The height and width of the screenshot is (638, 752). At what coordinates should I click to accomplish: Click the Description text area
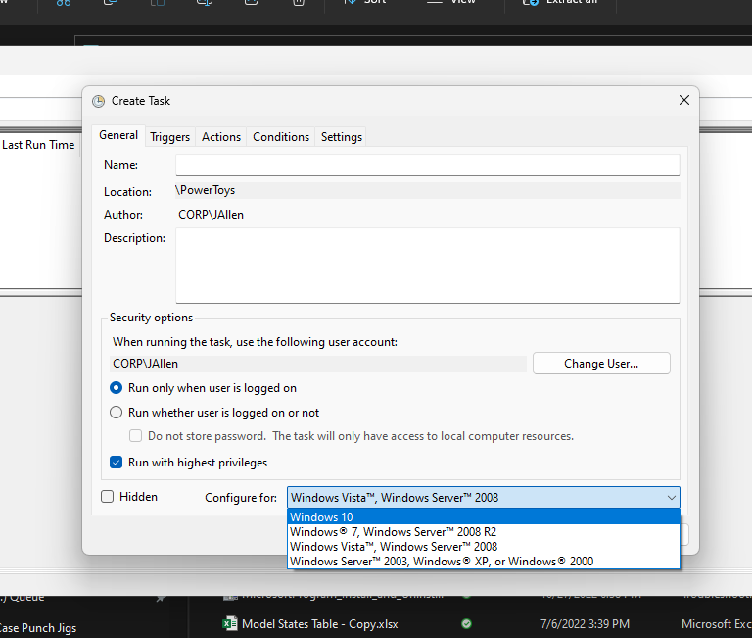tap(427, 266)
